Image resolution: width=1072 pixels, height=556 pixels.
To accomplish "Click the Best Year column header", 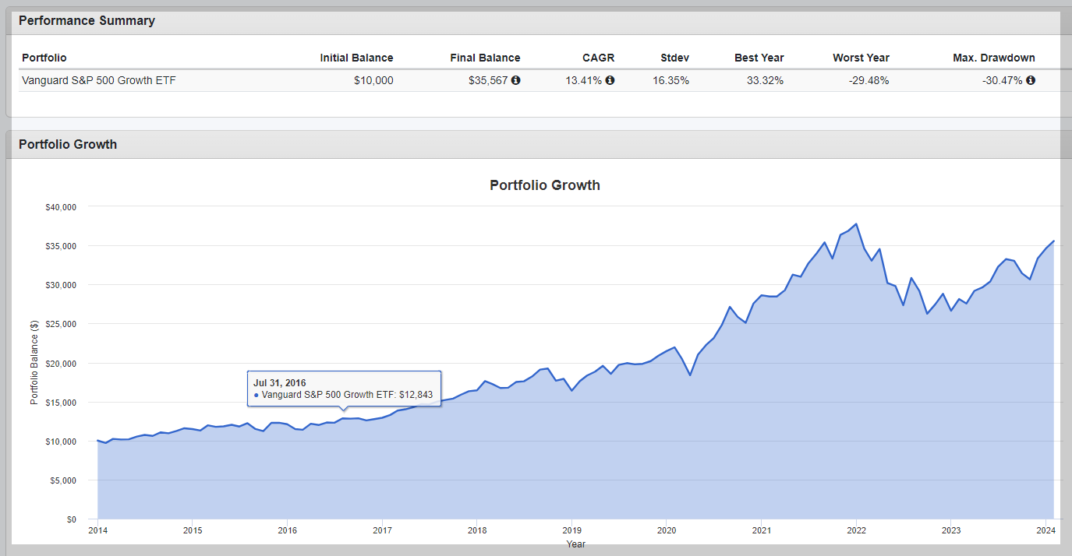I will click(759, 58).
